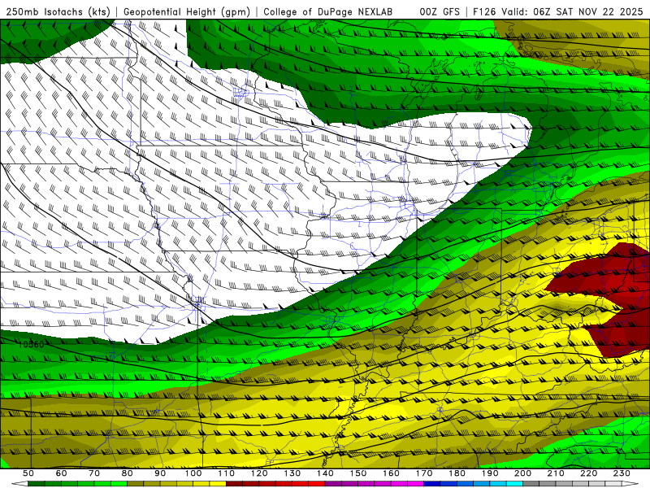Click the '220' value on the legend scale
The height and width of the screenshot is (488, 650).
point(589,473)
